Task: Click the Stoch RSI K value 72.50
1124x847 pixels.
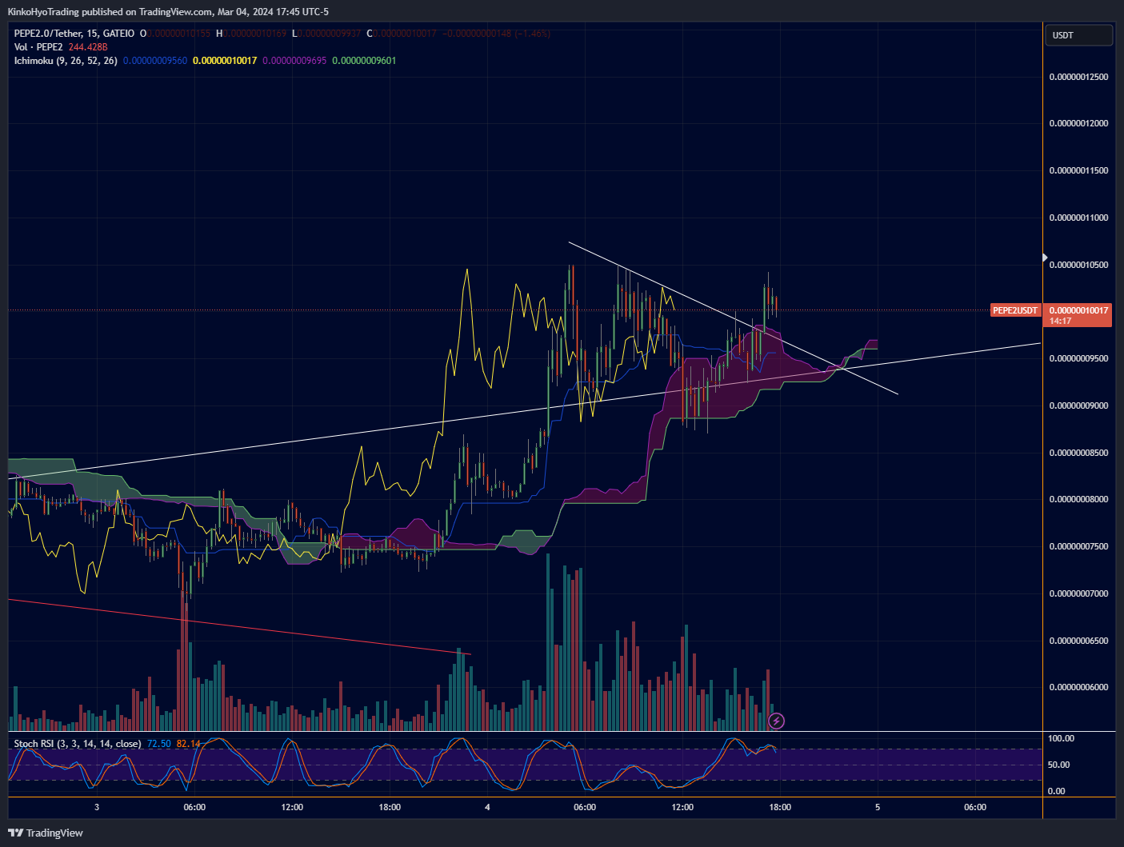Action: click(159, 744)
